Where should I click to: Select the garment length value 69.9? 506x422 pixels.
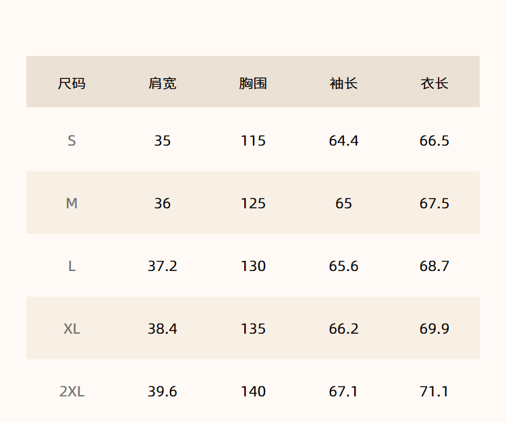(x=434, y=329)
